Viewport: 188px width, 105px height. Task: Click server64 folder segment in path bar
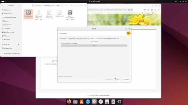(x=52, y=5)
